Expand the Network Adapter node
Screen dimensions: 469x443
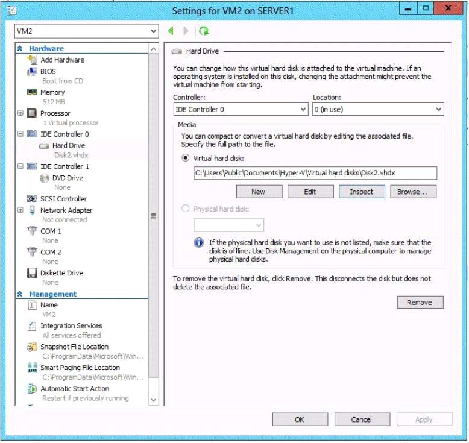20,210
